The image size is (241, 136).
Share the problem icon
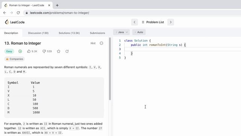[x=67, y=51]
